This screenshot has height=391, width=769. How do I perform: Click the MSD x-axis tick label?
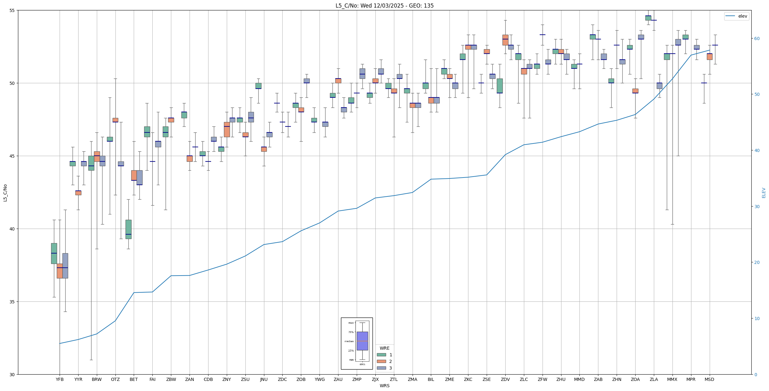[709, 379]
